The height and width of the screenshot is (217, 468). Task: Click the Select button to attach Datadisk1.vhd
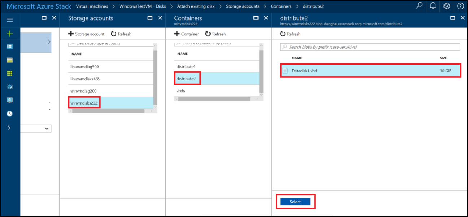[x=295, y=201]
